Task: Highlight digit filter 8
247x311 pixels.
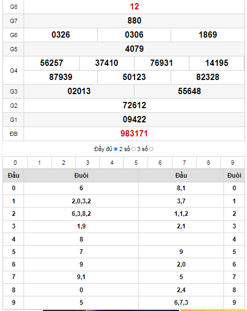Action: pyautogui.click(x=208, y=163)
